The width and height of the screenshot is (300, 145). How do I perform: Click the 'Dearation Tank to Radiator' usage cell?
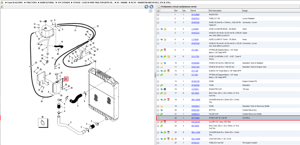[253, 63]
